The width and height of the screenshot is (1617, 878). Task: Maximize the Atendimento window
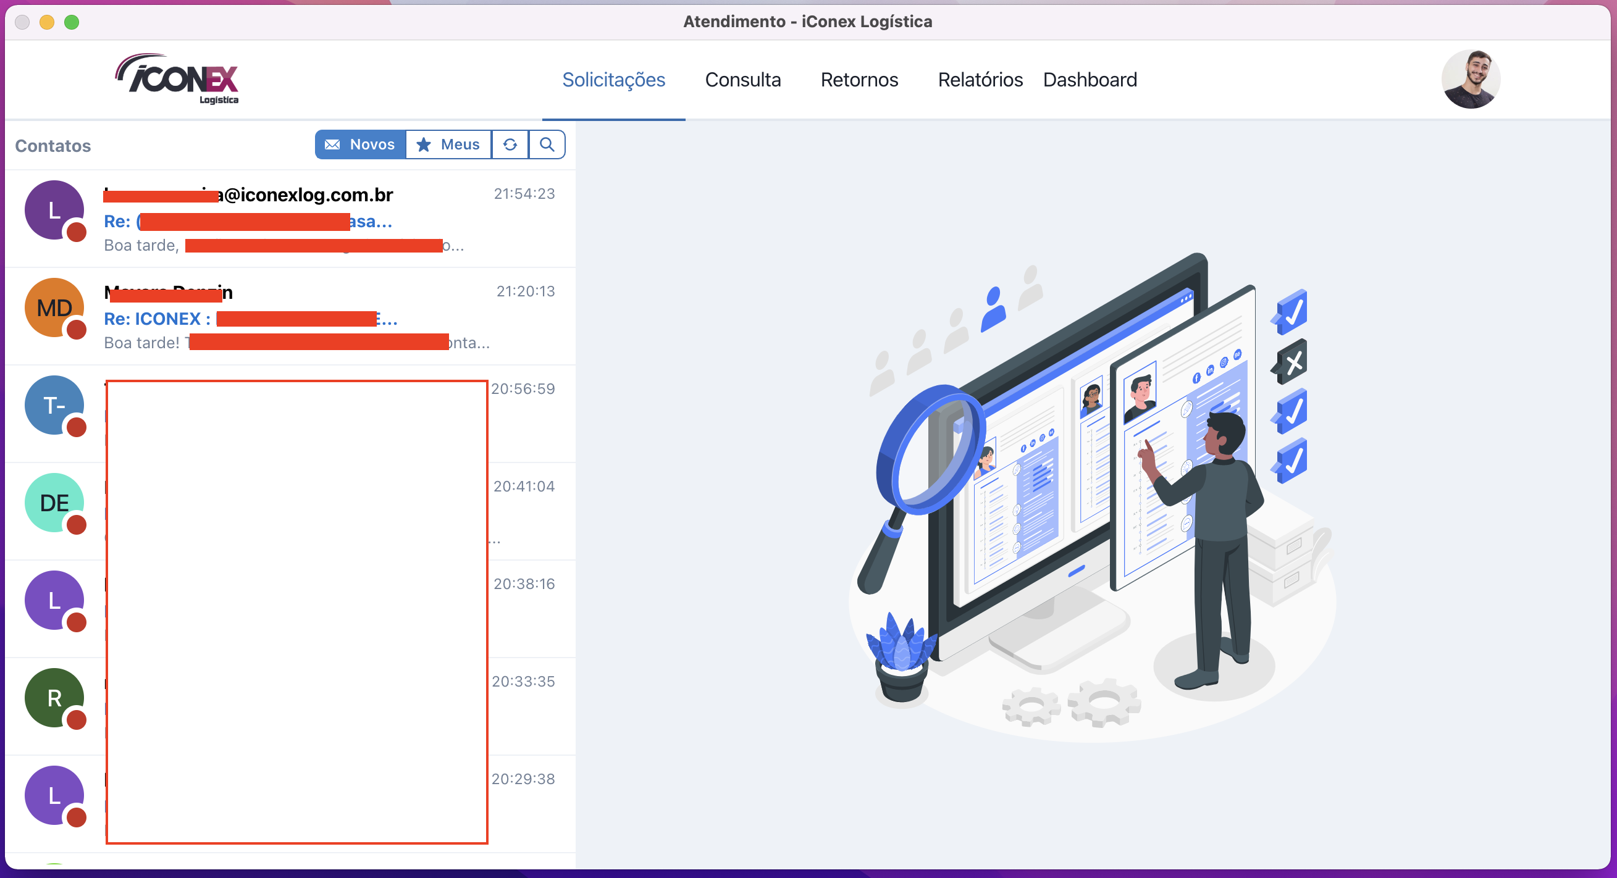coord(72,22)
